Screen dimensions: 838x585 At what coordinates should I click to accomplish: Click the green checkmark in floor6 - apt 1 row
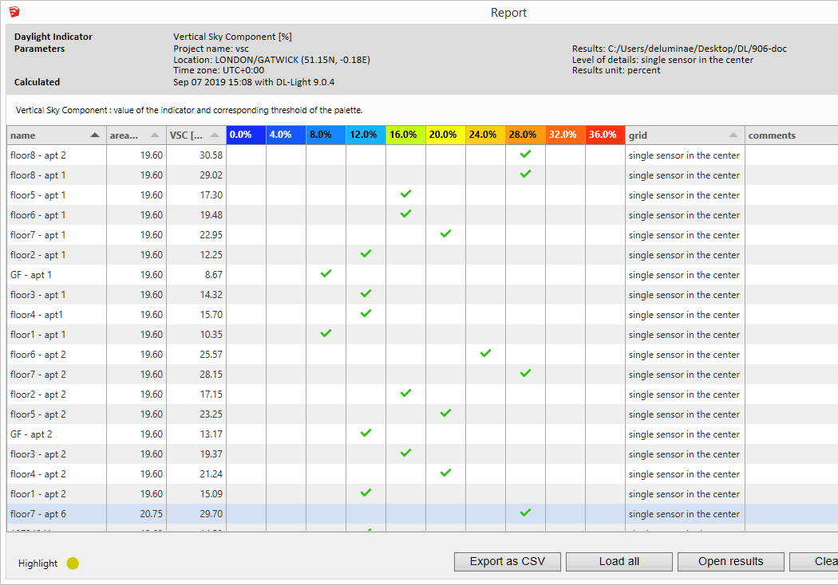pos(405,214)
